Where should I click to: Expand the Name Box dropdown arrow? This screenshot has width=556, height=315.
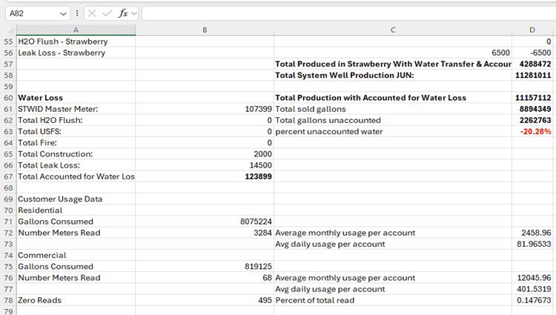[x=62, y=13]
